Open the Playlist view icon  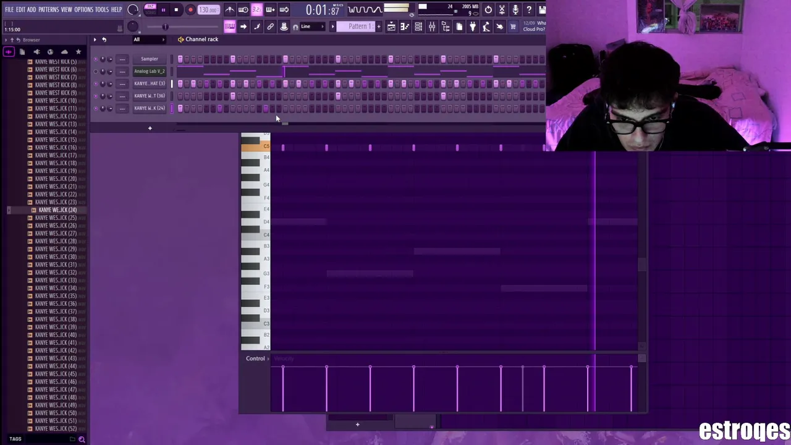point(391,27)
